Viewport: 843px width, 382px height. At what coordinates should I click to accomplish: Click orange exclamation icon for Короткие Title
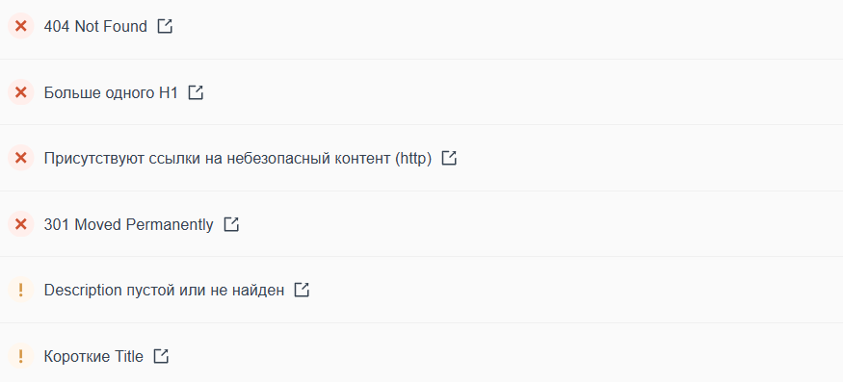click(x=21, y=356)
